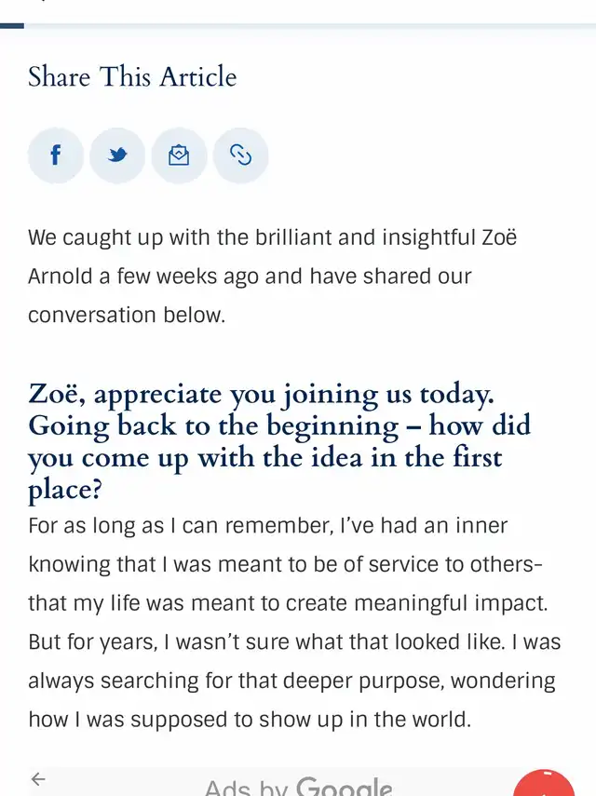Viewport: 596px width, 796px height.
Task: Click the phrase 'Going back to the beginning'
Action: 213,425
